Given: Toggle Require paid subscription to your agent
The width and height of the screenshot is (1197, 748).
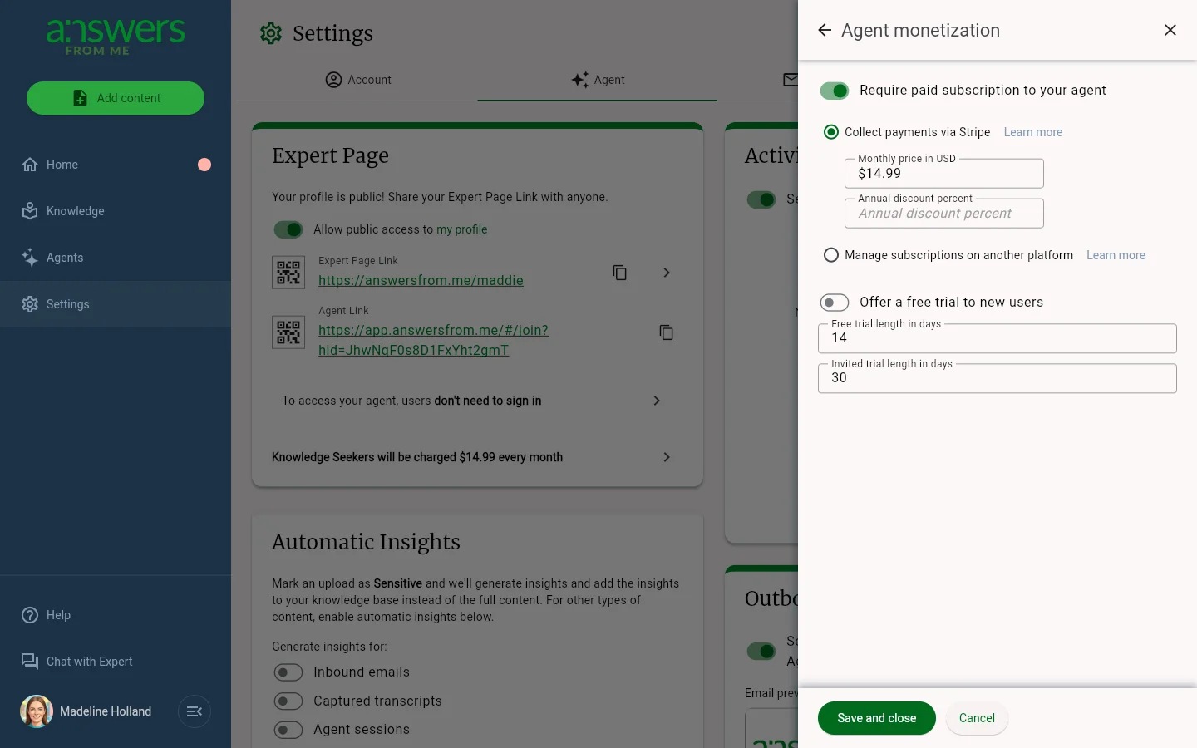Looking at the screenshot, I should pos(835,91).
